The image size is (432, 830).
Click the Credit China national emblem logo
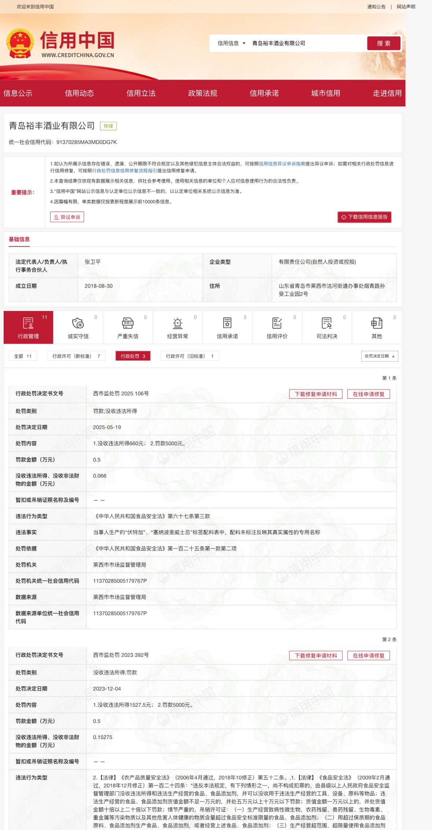(x=20, y=43)
